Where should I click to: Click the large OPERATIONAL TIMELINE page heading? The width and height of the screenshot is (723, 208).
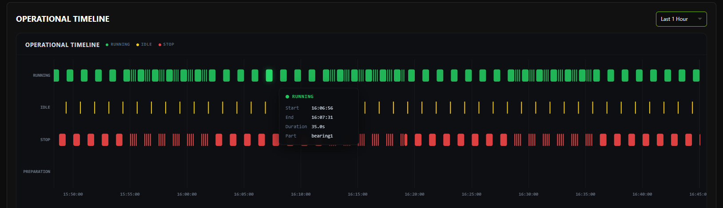point(63,19)
